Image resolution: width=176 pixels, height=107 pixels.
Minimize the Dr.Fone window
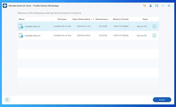pyautogui.click(x=163, y=5)
